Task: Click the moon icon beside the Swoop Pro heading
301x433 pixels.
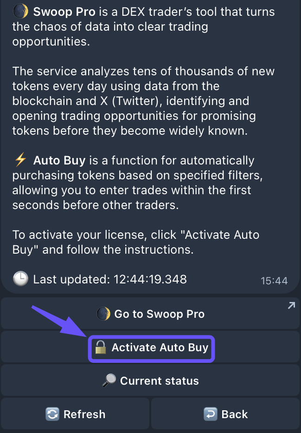Action: pyautogui.click(x=20, y=11)
